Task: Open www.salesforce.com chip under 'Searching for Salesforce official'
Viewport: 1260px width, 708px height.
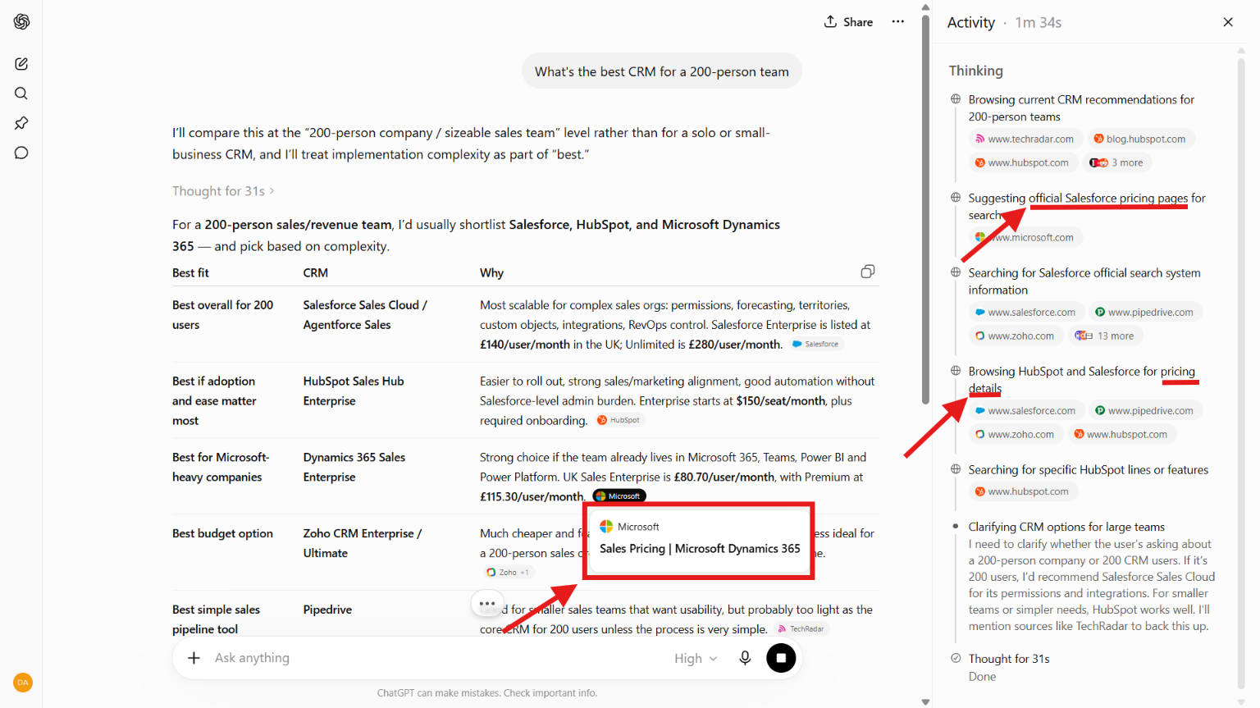Action: 1025,313
